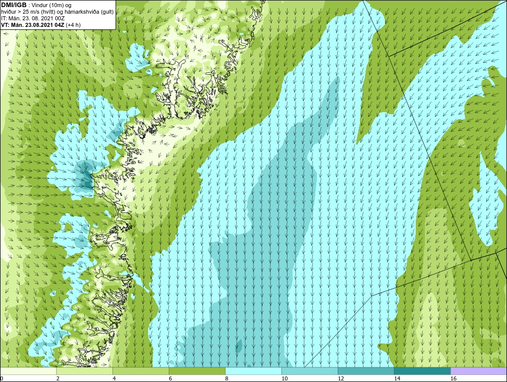
Task: Click the legend label '2'
Action: point(58,378)
